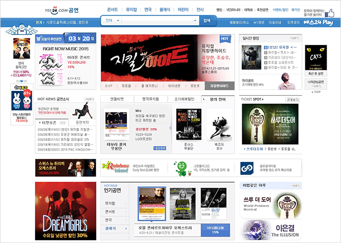Click the down arrow beside 티켓오픈

[x=64, y=122]
